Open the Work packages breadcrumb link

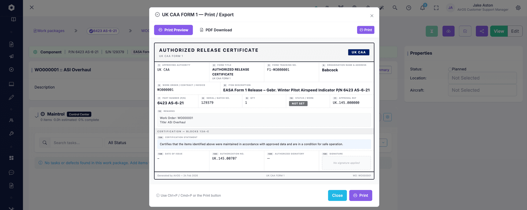click(49, 31)
